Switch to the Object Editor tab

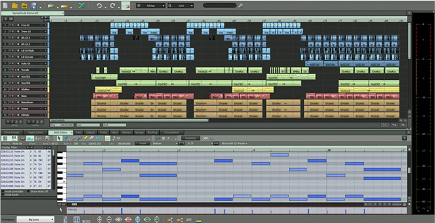coord(36,133)
